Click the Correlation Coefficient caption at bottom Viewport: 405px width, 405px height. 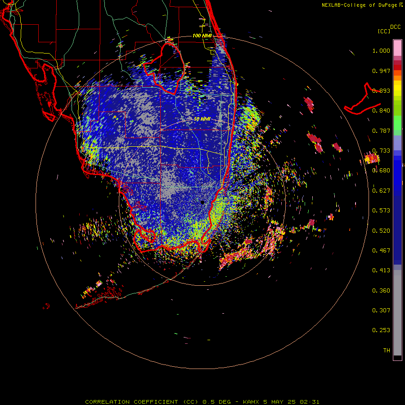pyautogui.click(x=202, y=402)
